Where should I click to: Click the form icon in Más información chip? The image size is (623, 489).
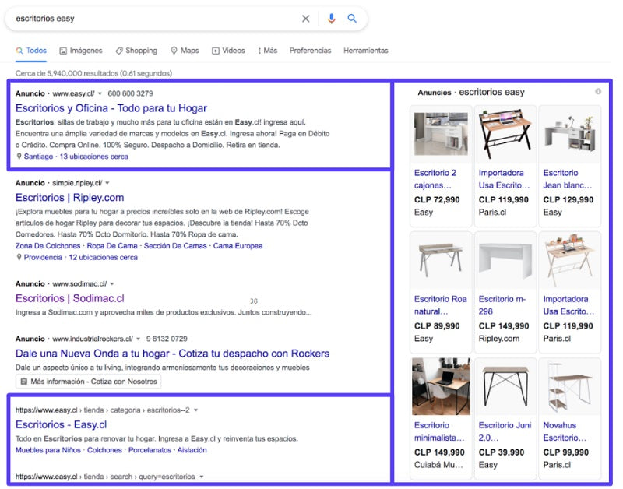tap(24, 382)
